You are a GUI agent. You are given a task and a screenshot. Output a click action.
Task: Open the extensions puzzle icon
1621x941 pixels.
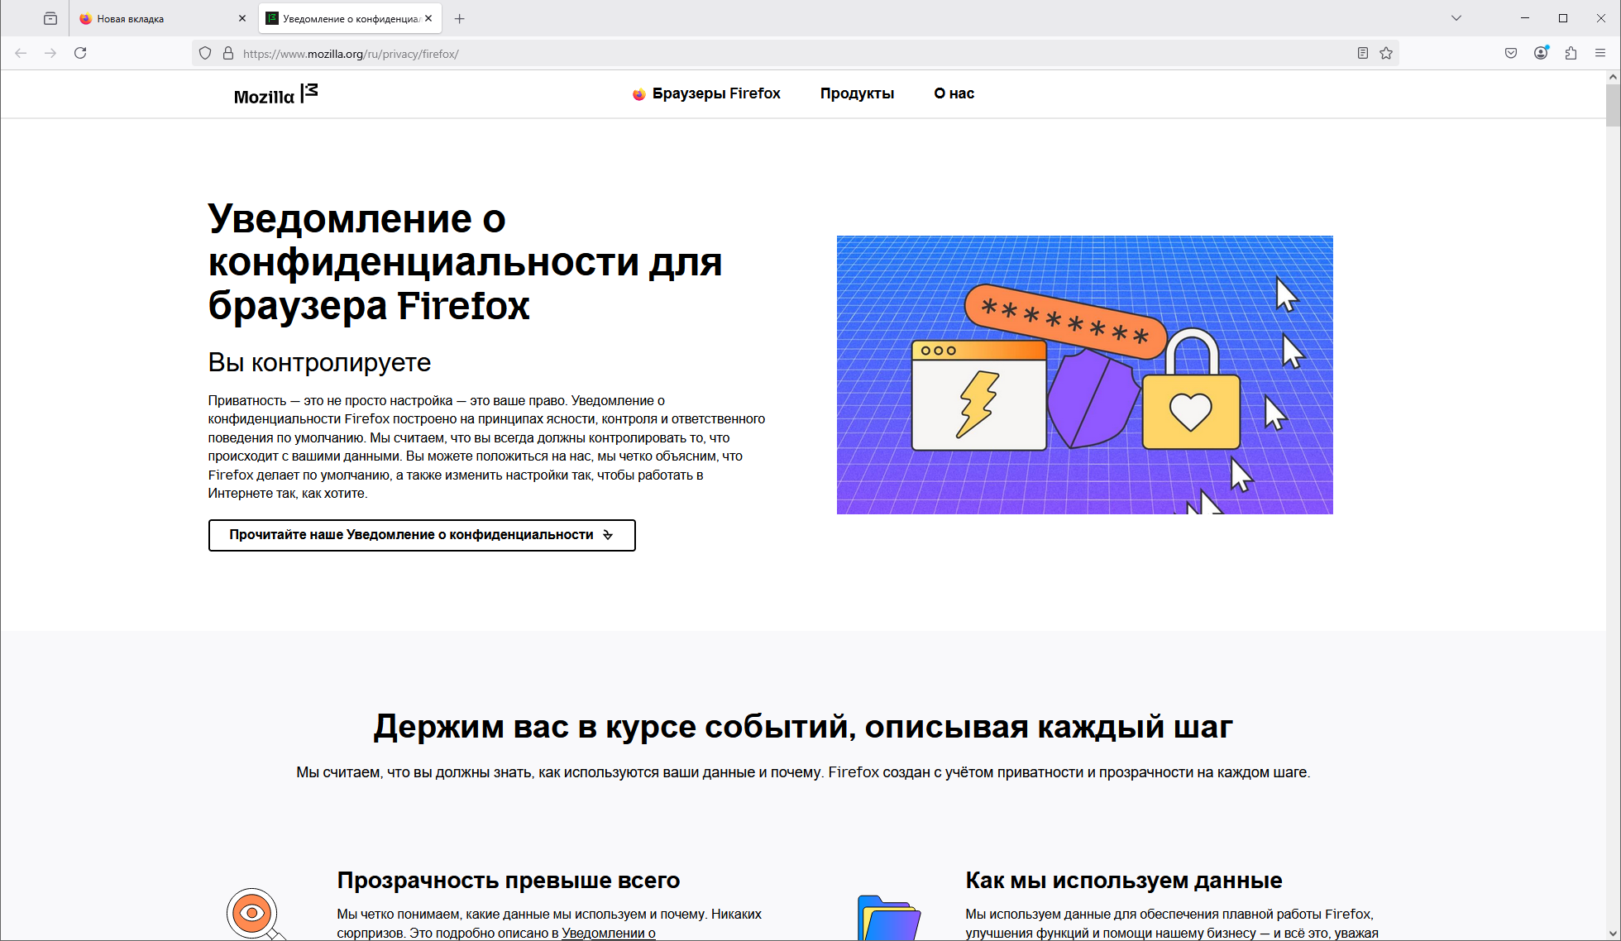1571,53
